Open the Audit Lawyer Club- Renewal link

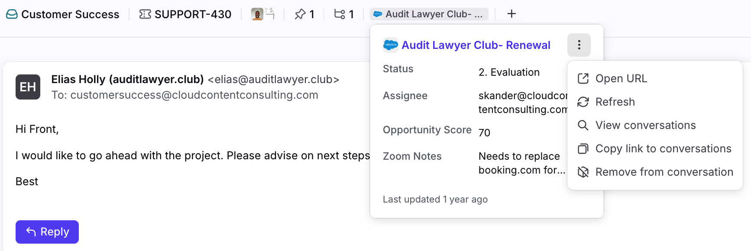point(476,45)
